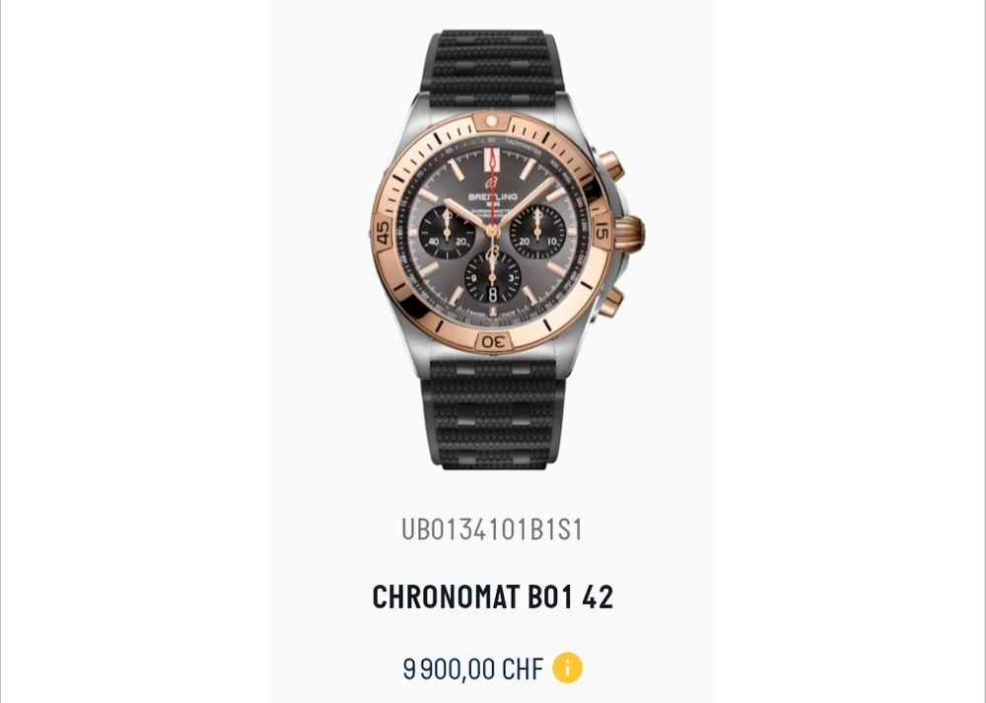
Task: Select the CHRONOMAT B01 42 product title
Action: 492,597
